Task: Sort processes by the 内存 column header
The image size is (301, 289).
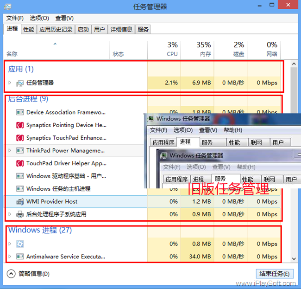Action: [x=204, y=49]
